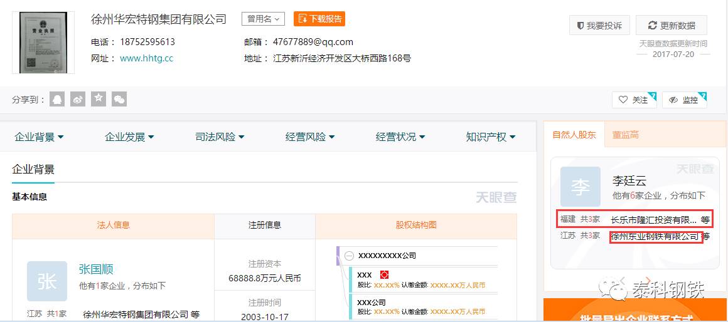Open legal representative 张国顺 link
Screen dimensions: 728x322
[x=96, y=269]
